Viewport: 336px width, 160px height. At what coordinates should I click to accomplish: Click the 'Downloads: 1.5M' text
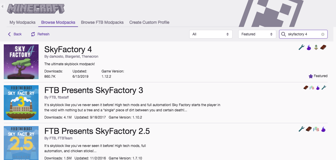tap(58, 158)
